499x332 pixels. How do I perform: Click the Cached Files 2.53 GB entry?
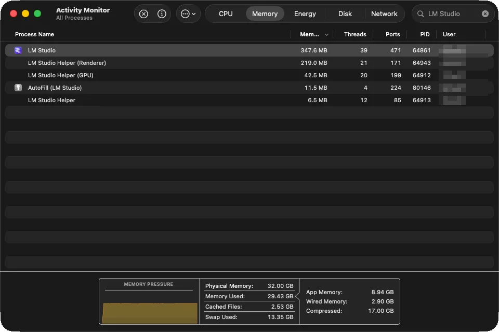pos(249,307)
